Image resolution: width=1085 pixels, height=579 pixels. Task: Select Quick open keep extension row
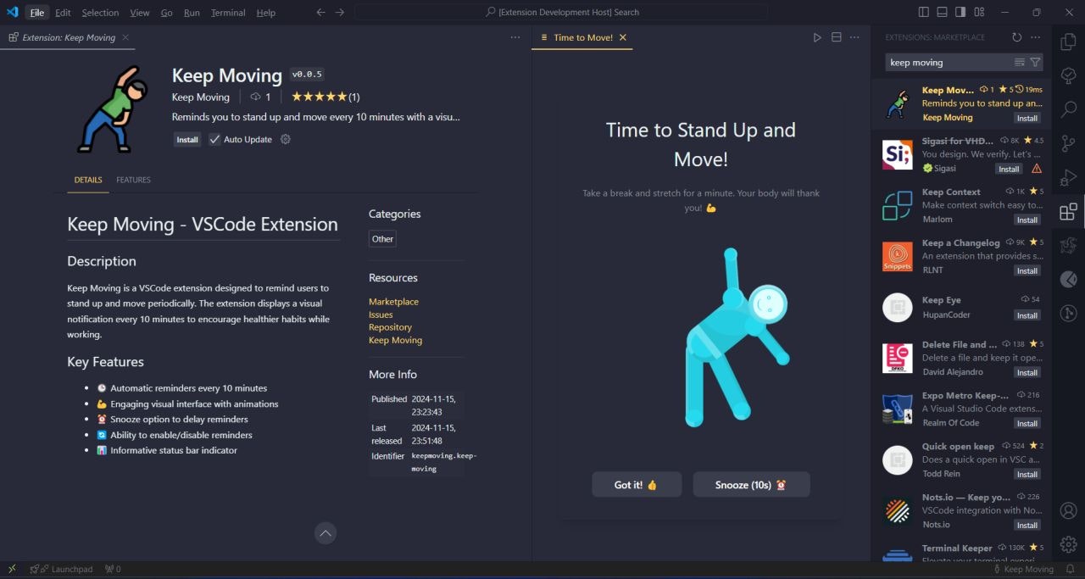pyautogui.click(x=961, y=459)
